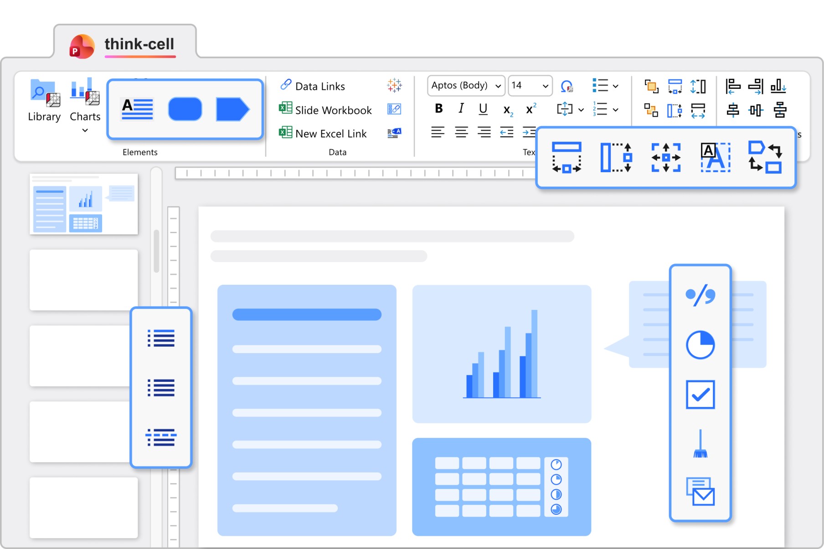Click the broom cleanup icon
This screenshot has height=549, width=824.
[x=700, y=444]
